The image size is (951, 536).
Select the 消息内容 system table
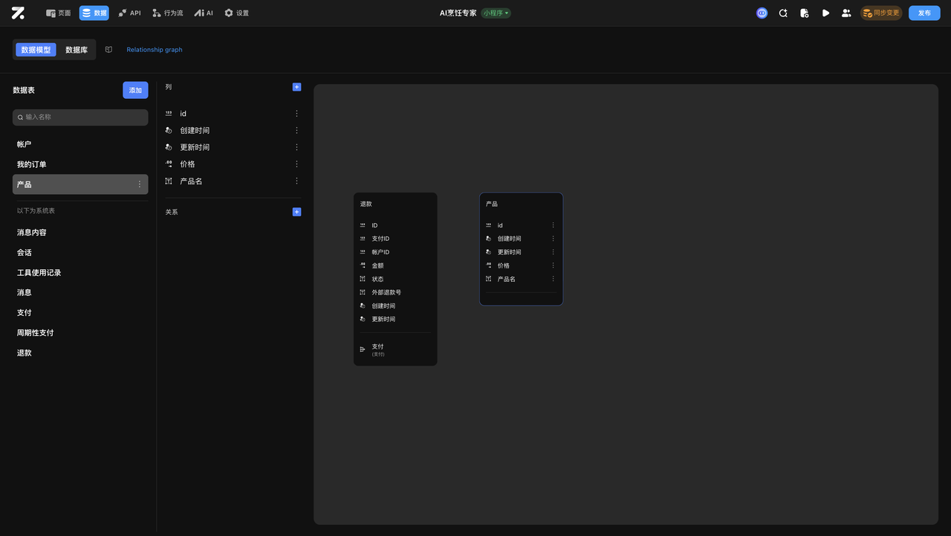pyautogui.click(x=80, y=233)
